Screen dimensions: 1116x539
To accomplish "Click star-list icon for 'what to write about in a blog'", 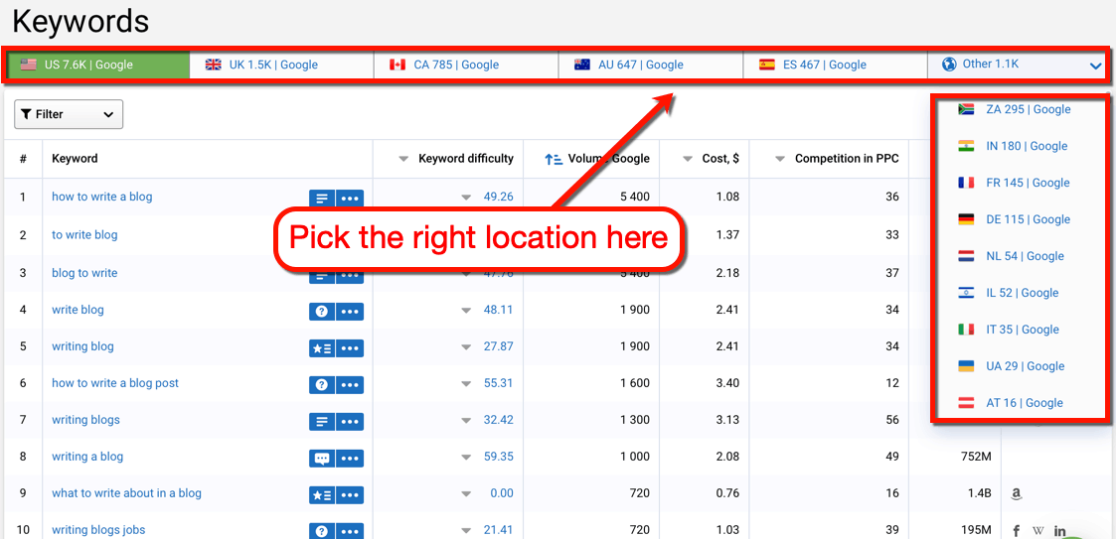I will coord(322,495).
